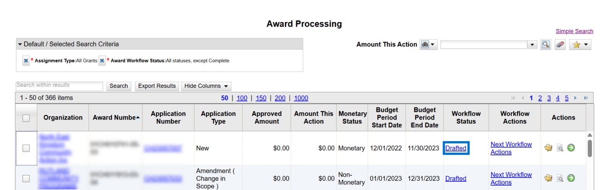Remove the Assignment Type criterion
607x190 pixels.
(x=26, y=61)
